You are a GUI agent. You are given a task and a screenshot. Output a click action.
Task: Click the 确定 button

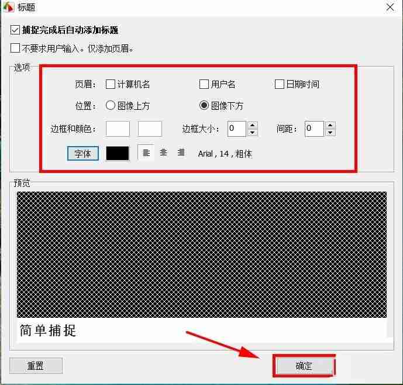tap(304, 366)
